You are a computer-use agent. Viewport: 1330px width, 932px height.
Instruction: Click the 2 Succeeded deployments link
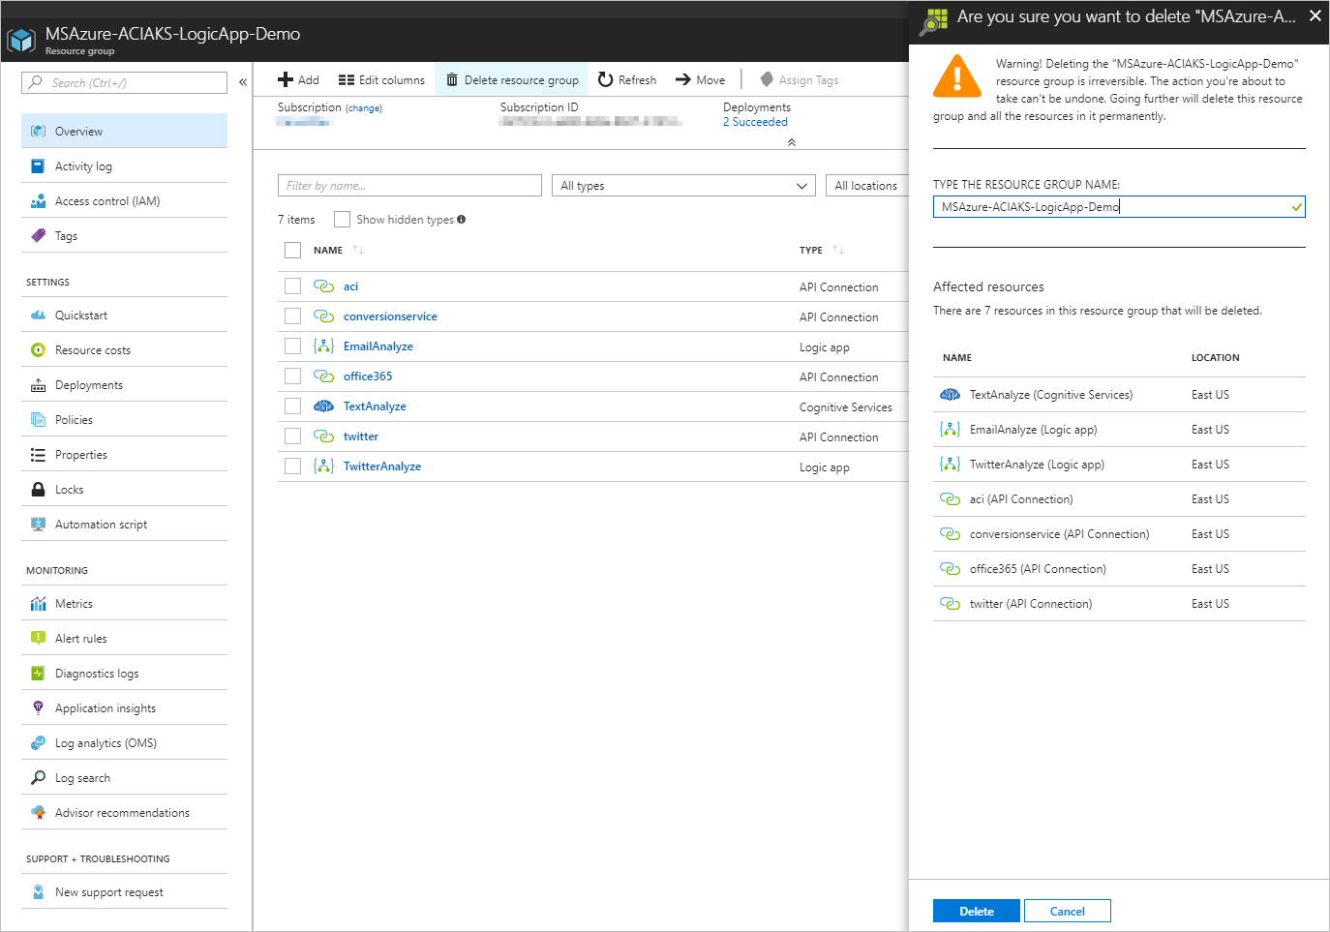755,122
